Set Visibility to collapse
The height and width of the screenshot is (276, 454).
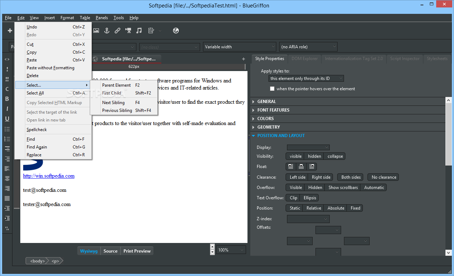point(335,156)
